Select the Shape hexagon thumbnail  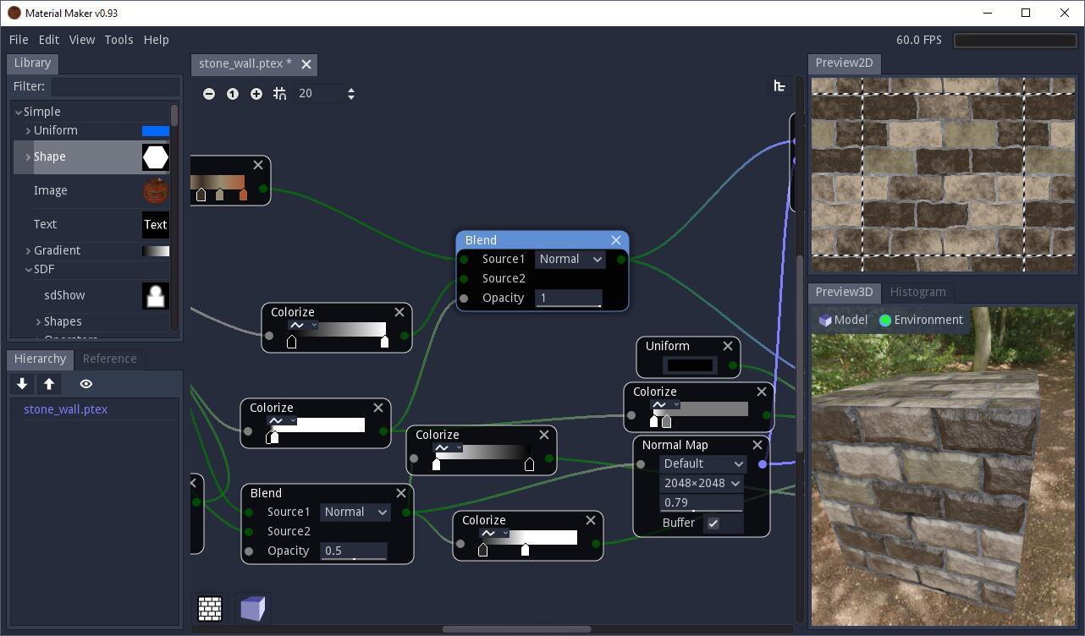pyautogui.click(x=156, y=157)
